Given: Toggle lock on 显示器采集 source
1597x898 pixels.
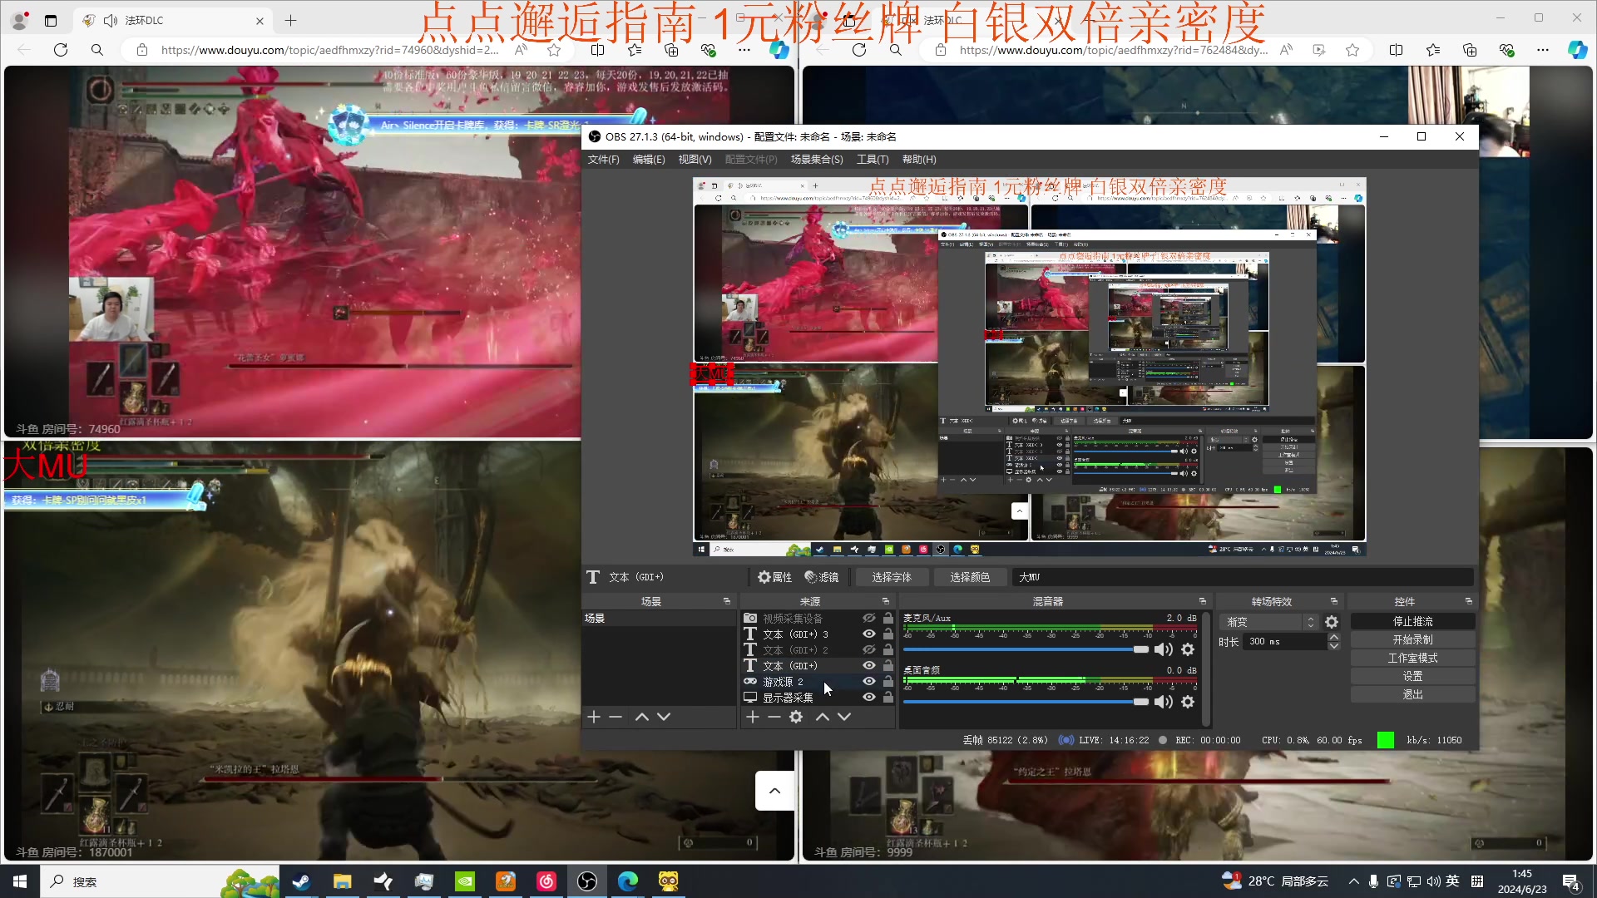Looking at the screenshot, I should click(888, 698).
